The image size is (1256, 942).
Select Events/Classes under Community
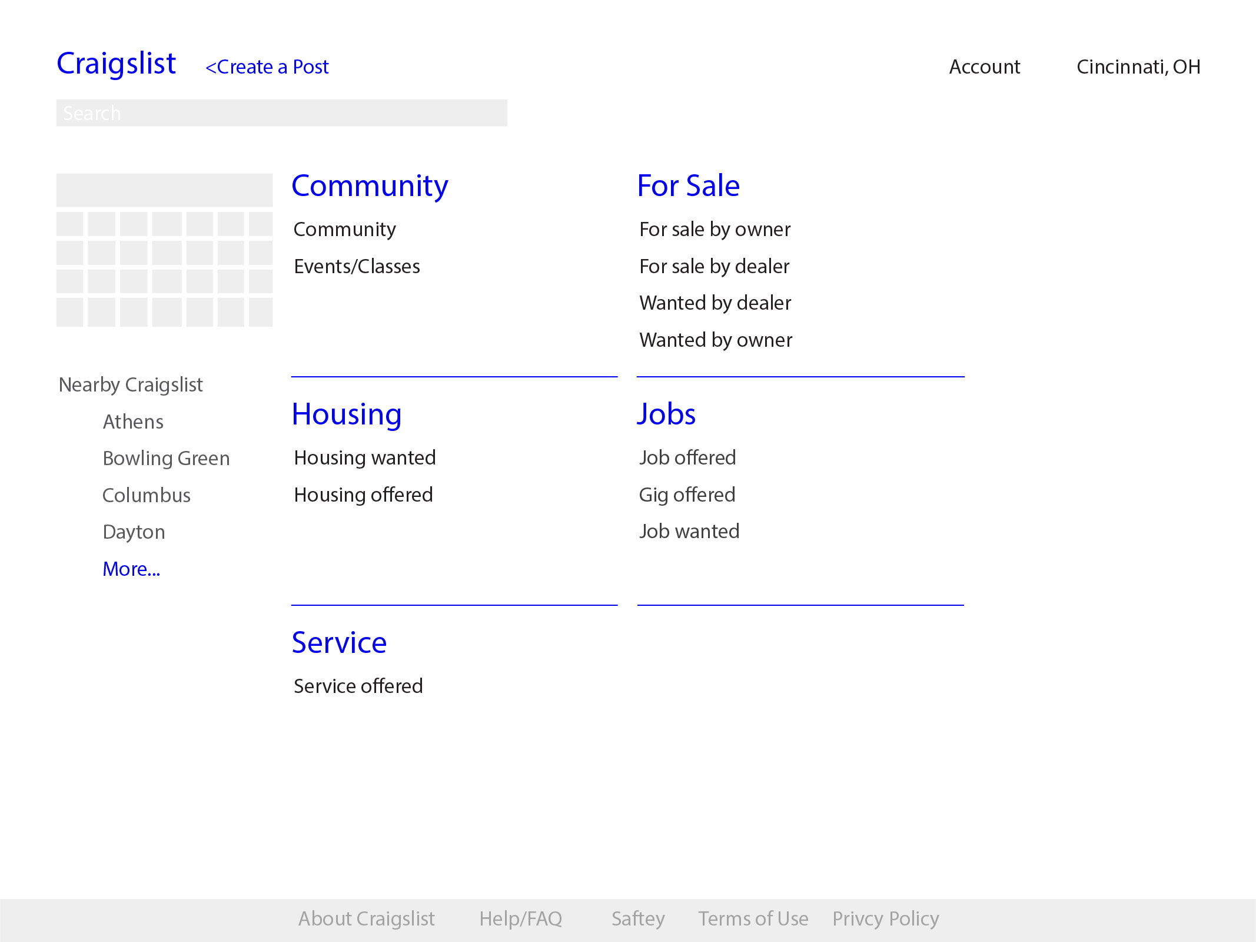(357, 267)
